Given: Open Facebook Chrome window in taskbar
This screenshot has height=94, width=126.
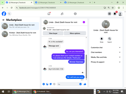Looking at the screenshot, I should [x=42, y=91].
